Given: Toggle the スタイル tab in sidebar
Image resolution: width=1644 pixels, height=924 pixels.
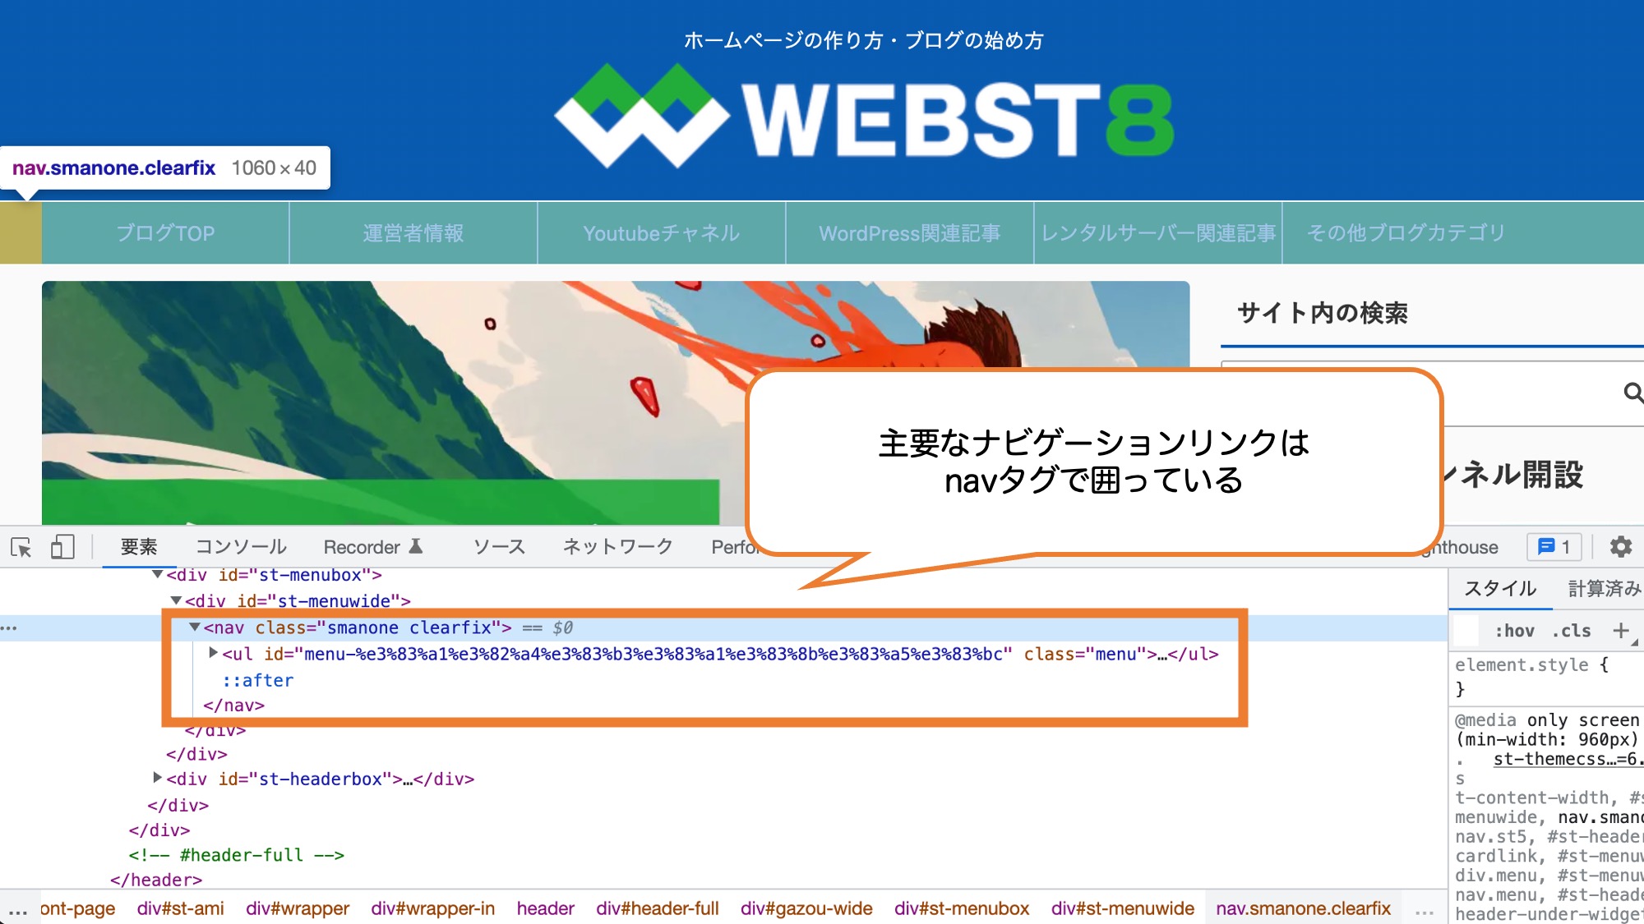Looking at the screenshot, I should click(x=1499, y=588).
